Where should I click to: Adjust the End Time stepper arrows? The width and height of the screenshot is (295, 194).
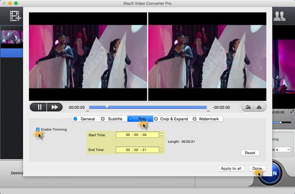pos(161,150)
